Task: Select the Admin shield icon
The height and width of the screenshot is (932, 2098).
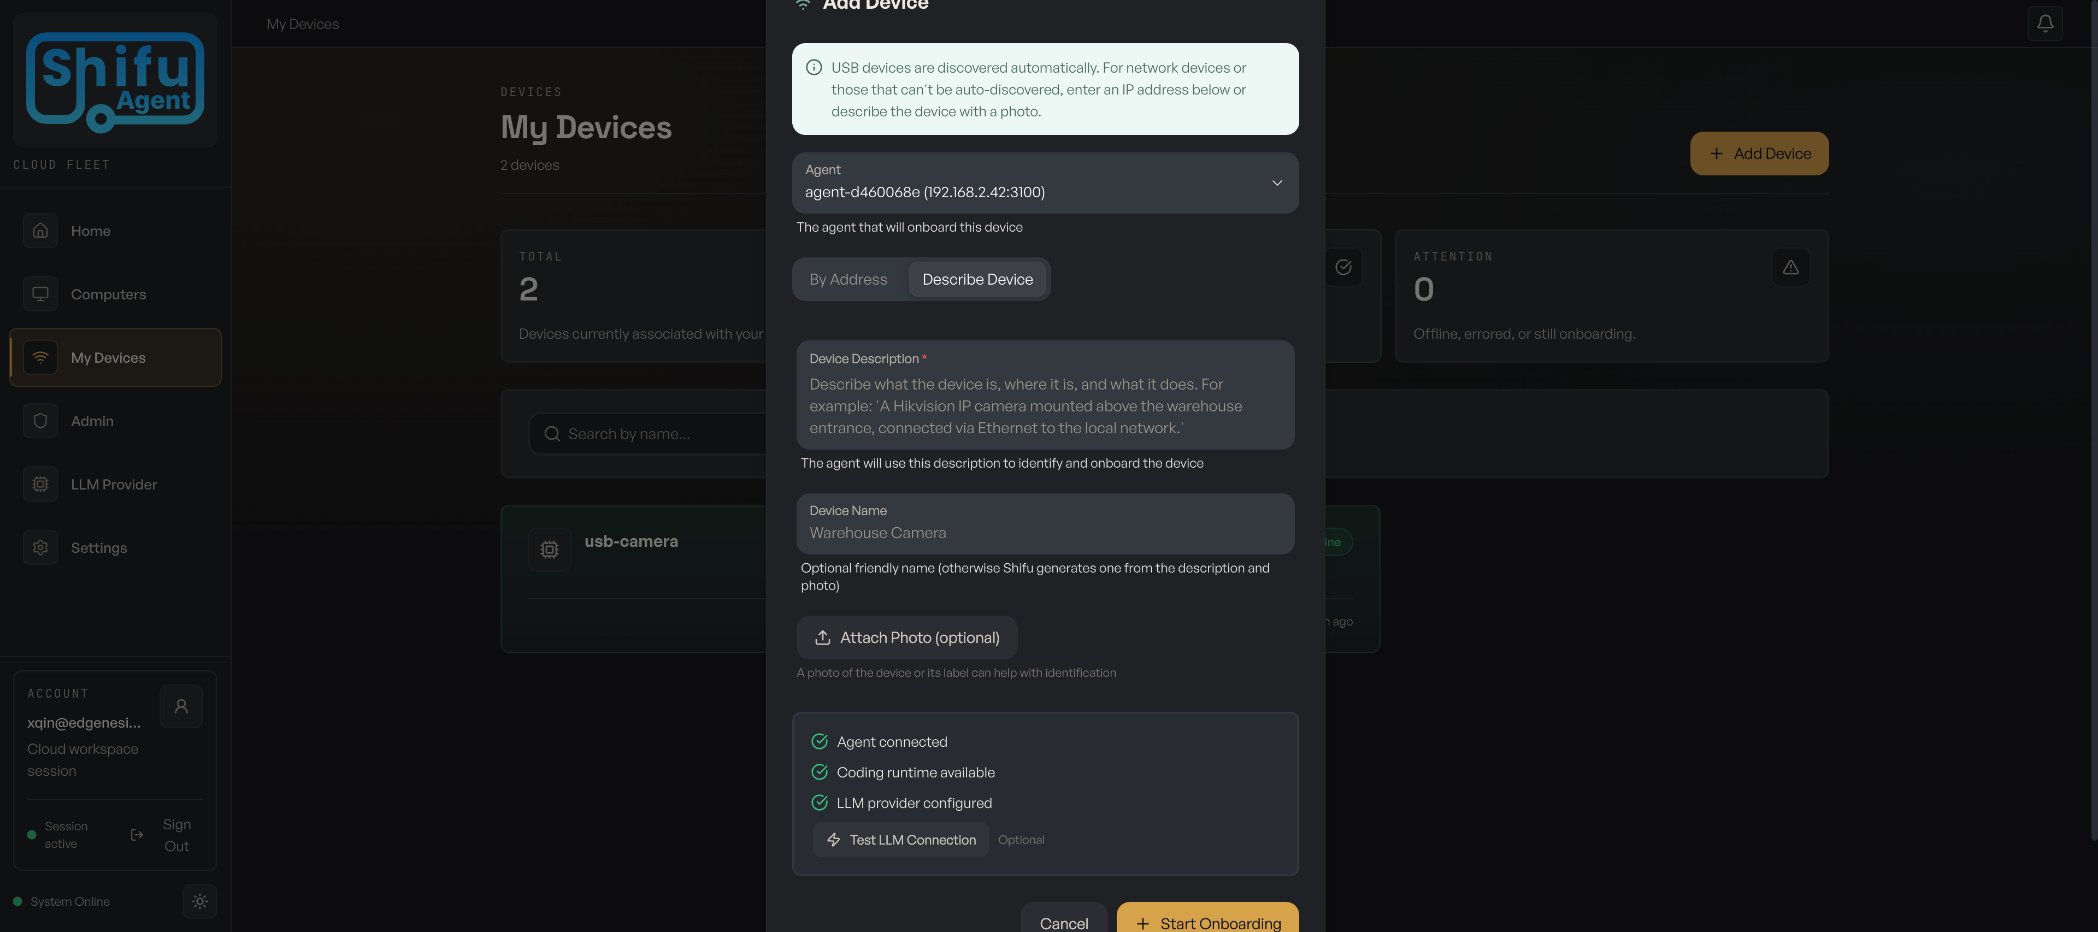Action: point(40,420)
